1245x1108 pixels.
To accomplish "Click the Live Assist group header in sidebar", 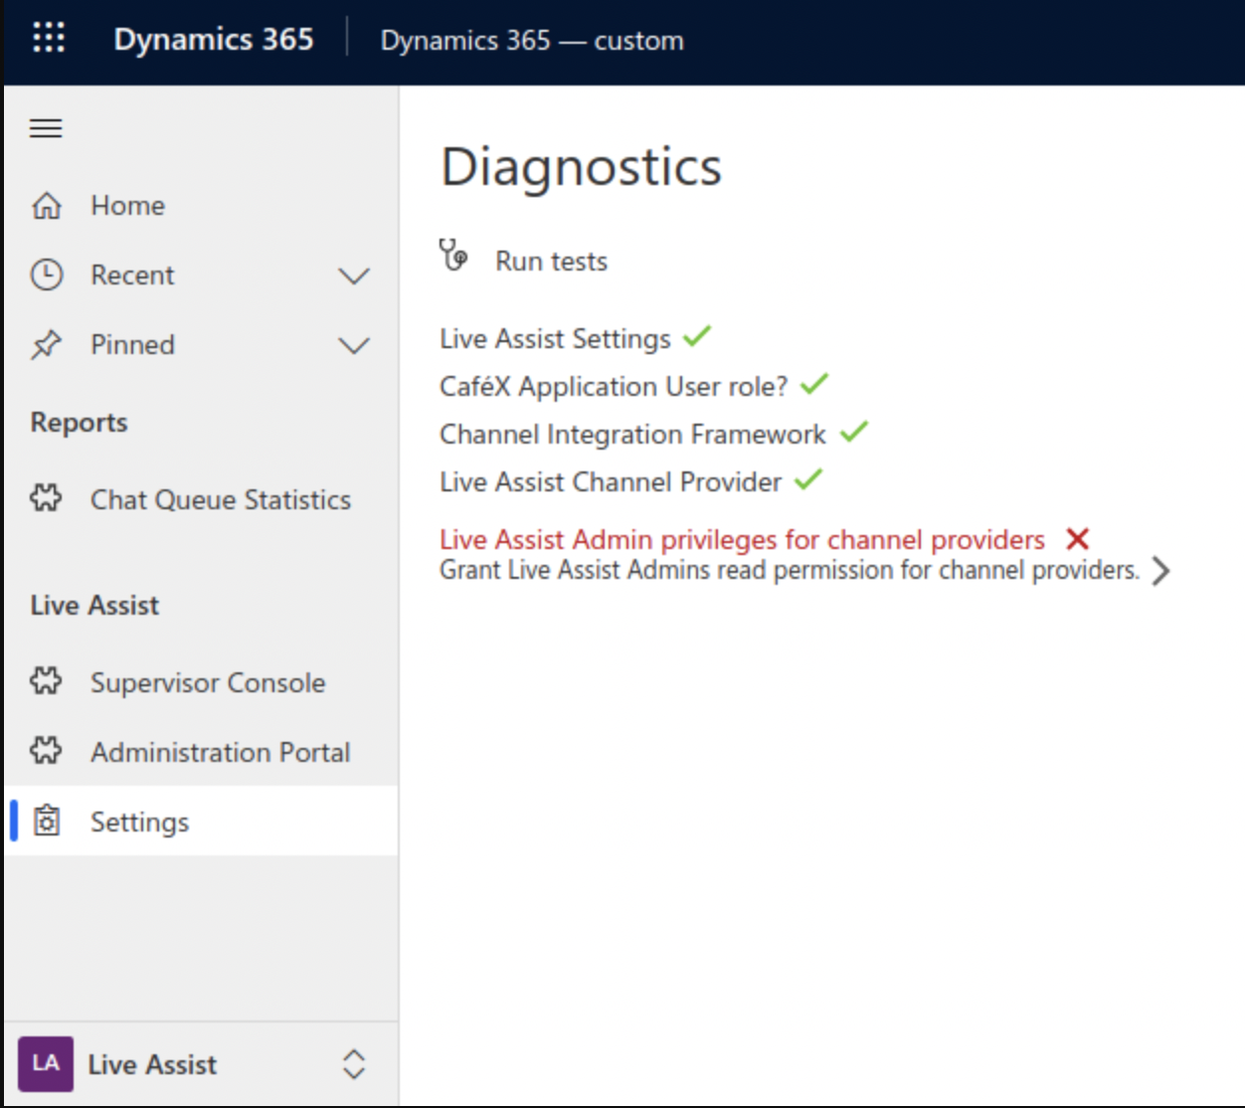I will tap(94, 605).
